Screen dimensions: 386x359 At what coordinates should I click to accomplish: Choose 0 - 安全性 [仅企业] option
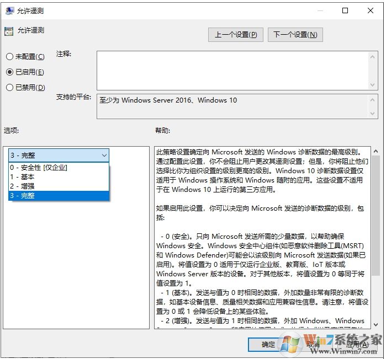coord(59,168)
